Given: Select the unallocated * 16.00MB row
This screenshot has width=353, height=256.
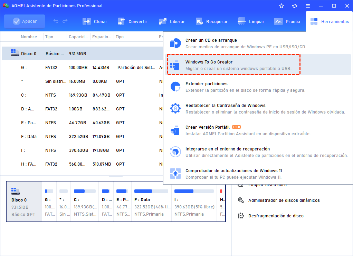Looking at the screenshot, I should point(83,81).
